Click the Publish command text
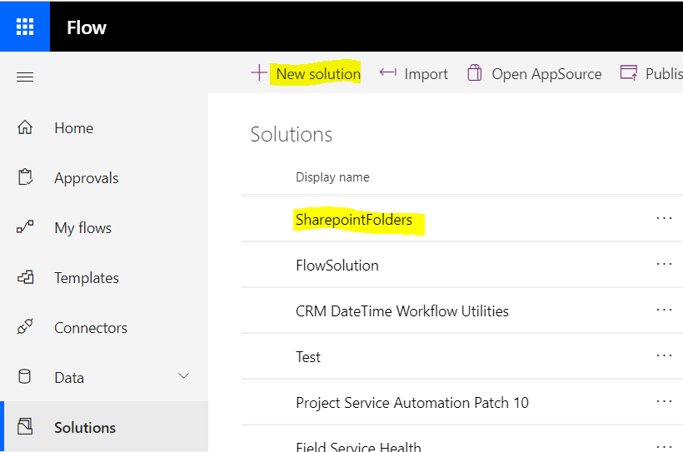The height and width of the screenshot is (452, 683). coord(664,73)
